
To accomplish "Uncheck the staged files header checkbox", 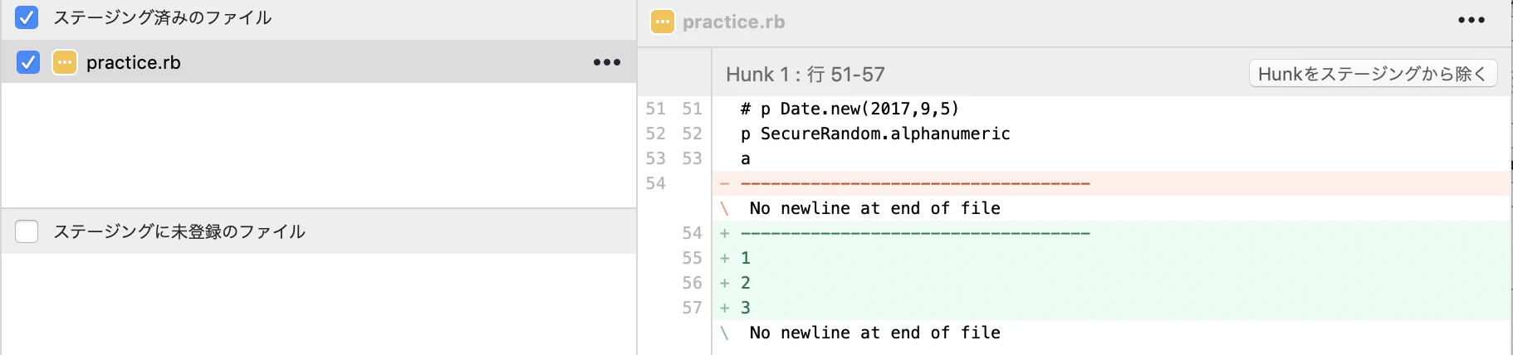I will (x=27, y=17).
